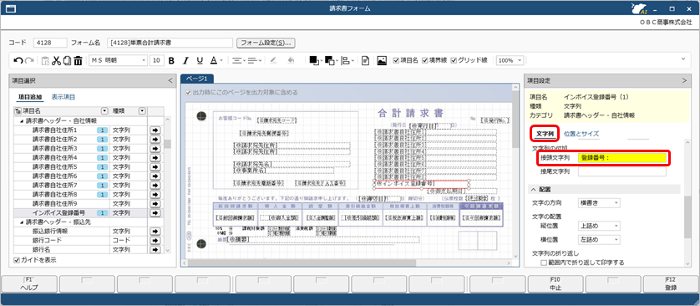Click the page document icon

(366, 60)
